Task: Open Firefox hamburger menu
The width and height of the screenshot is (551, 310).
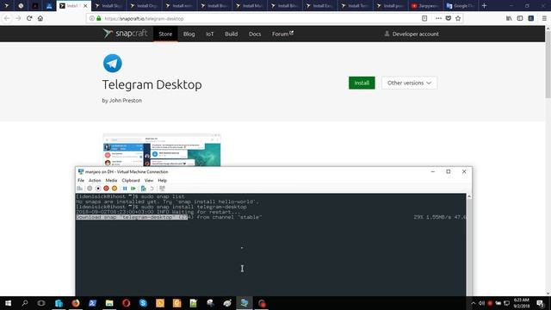Action: pos(544,18)
